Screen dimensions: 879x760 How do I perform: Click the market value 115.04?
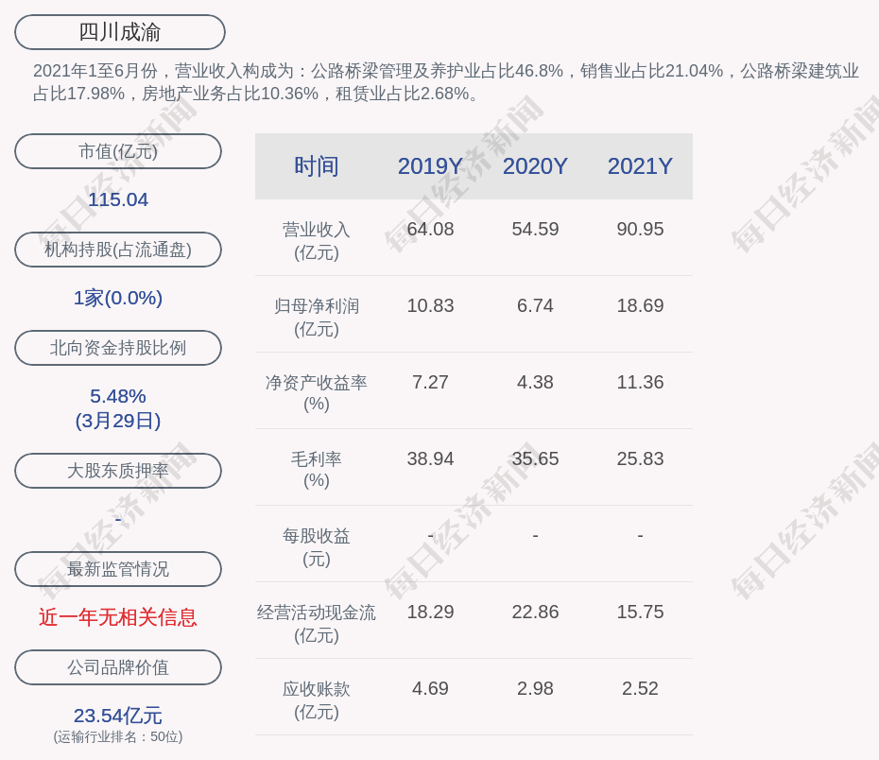(118, 199)
